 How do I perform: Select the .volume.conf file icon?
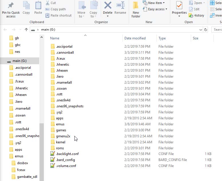point(53,166)
